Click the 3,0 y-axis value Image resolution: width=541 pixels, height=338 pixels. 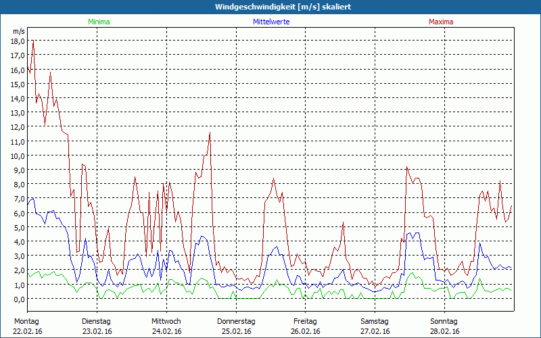tap(20, 256)
